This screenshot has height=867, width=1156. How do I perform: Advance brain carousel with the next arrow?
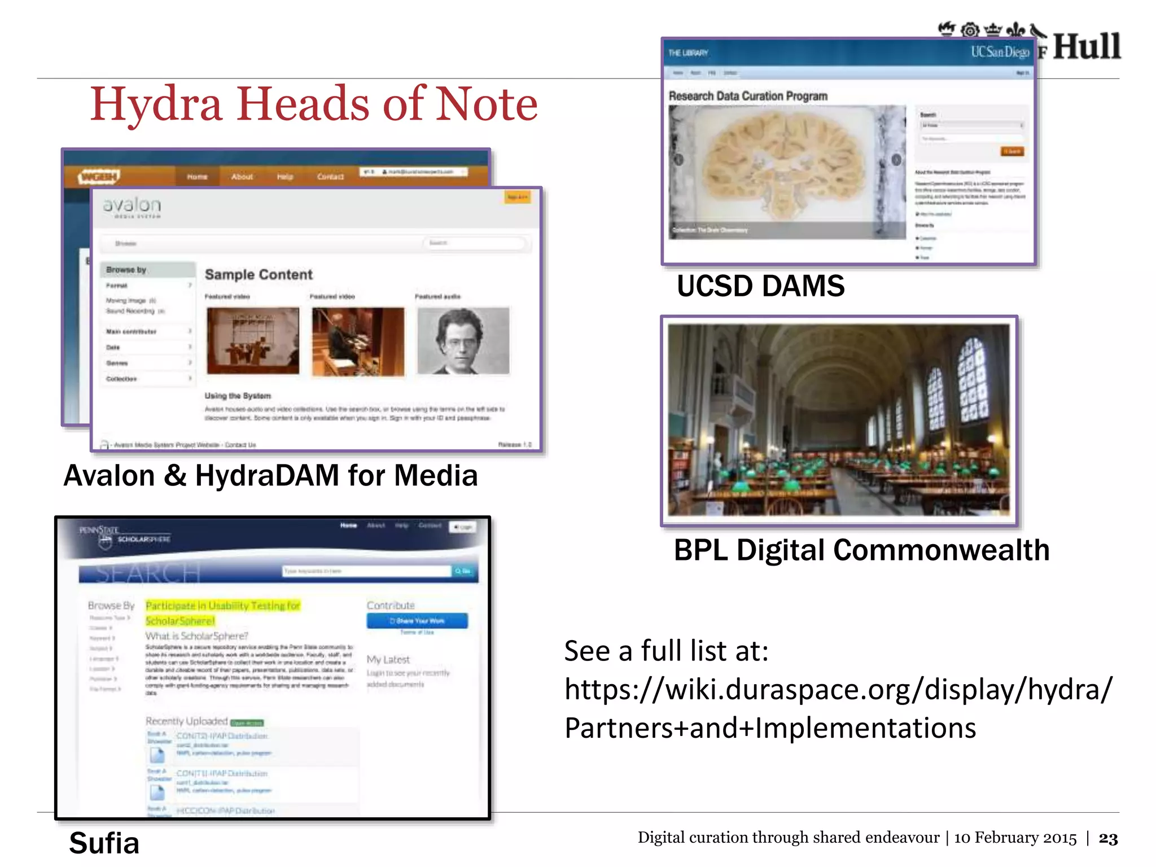pyautogui.click(x=896, y=160)
